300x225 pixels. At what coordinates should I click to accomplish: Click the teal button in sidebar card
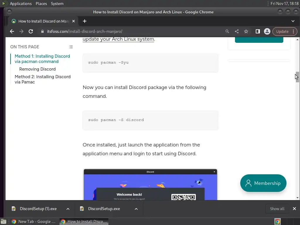tap(259, 40)
